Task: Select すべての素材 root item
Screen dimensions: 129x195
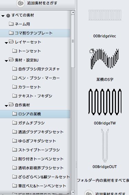Action: click(23, 15)
